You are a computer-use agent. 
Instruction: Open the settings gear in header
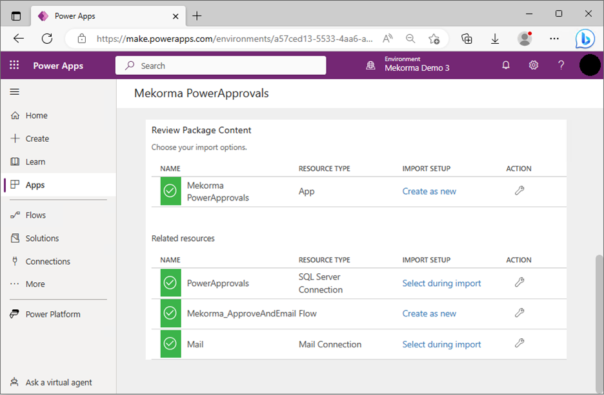pos(534,65)
